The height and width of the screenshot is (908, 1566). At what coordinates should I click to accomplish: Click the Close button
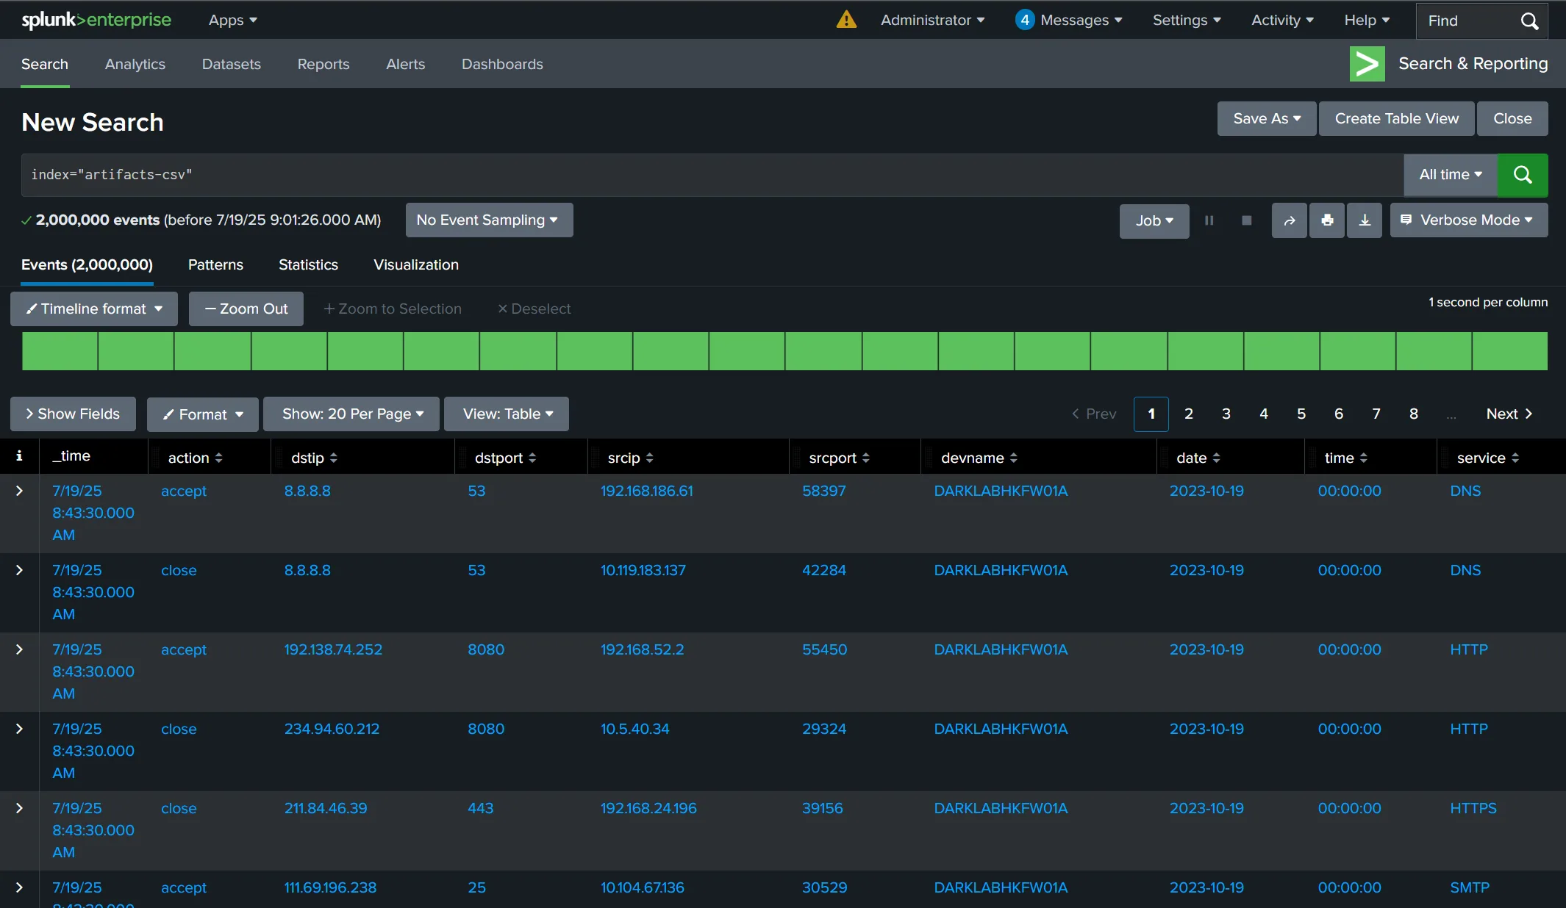[x=1512, y=119]
